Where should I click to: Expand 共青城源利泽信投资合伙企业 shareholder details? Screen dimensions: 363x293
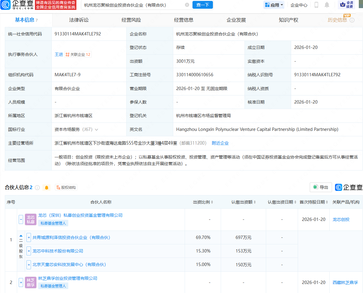pos(29,237)
